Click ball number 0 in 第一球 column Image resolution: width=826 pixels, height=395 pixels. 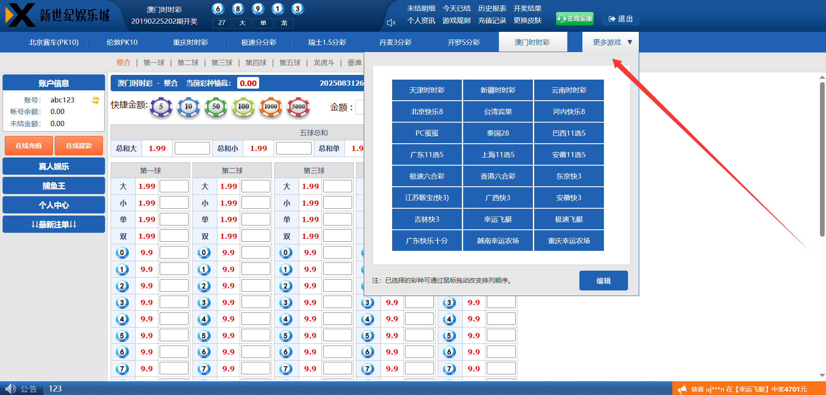pyautogui.click(x=122, y=253)
